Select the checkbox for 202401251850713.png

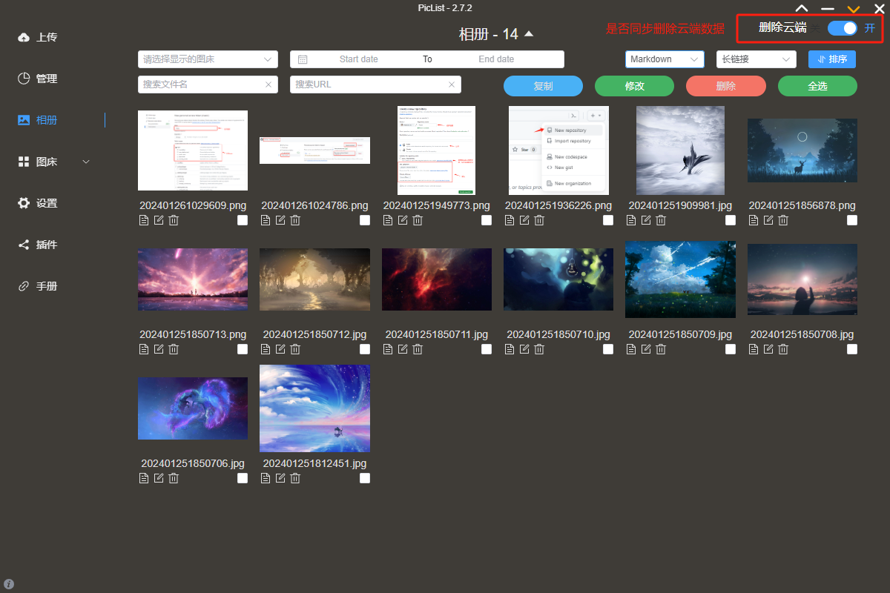pyautogui.click(x=243, y=349)
